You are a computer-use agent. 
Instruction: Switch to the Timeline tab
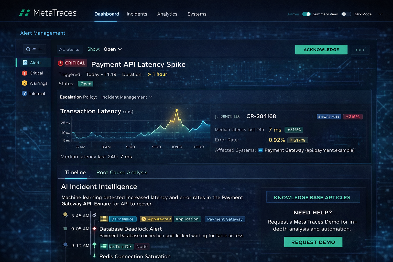(75, 172)
